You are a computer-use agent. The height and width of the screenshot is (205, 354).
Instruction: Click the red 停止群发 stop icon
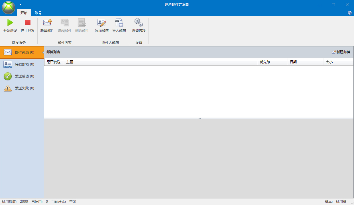pos(27,26)
